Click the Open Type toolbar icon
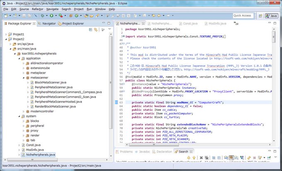The height and width of the screenshot is (171, 282). (86, 16)
